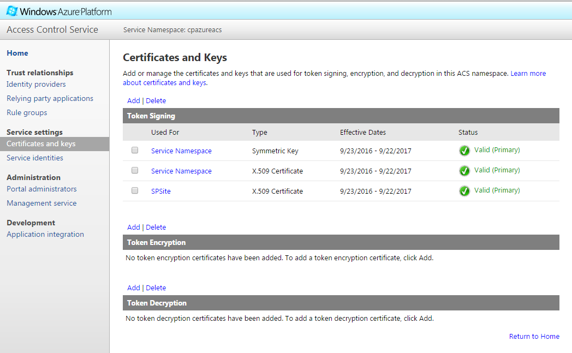The width and height of the screenshot is (572, 353).
Task: Click Add link above Token Encryption
Action: tap(134, 227)
